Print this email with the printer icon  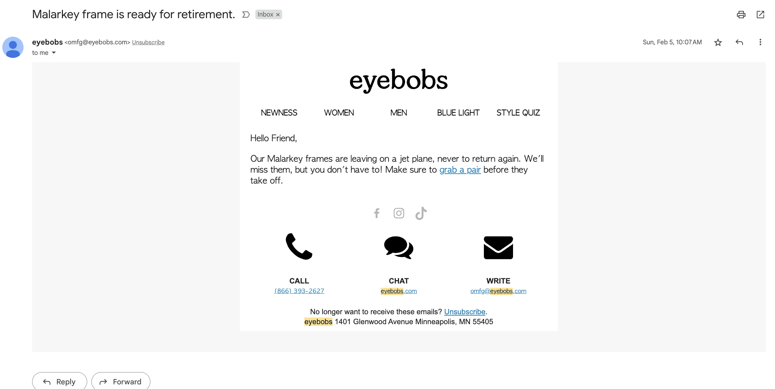click(x=741, y=15)
